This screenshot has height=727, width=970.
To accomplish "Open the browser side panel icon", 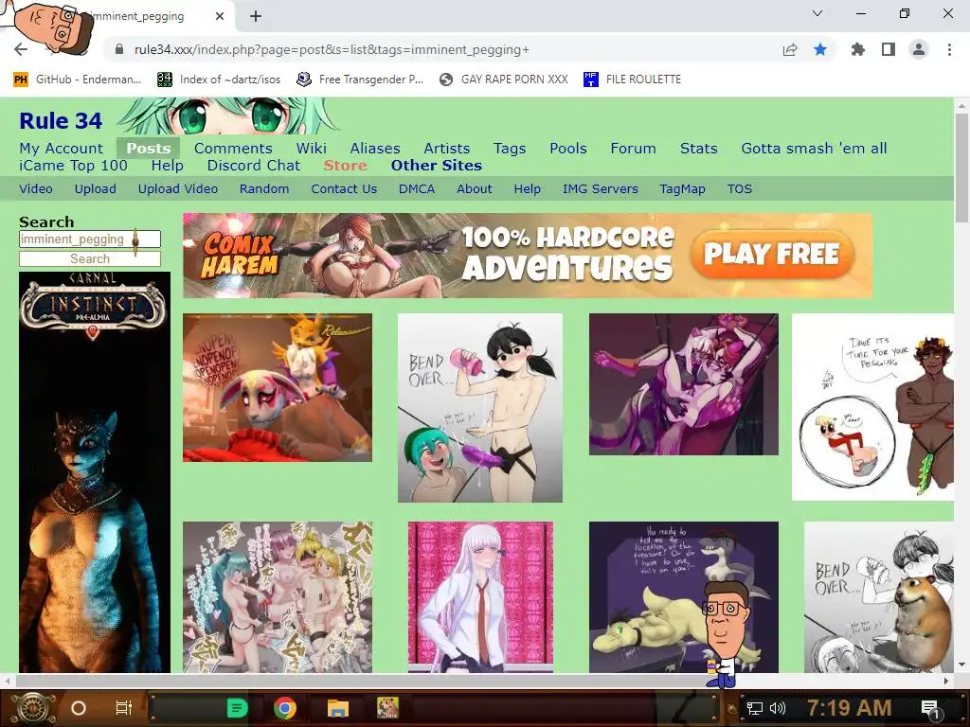I will (x=889, y=49).
